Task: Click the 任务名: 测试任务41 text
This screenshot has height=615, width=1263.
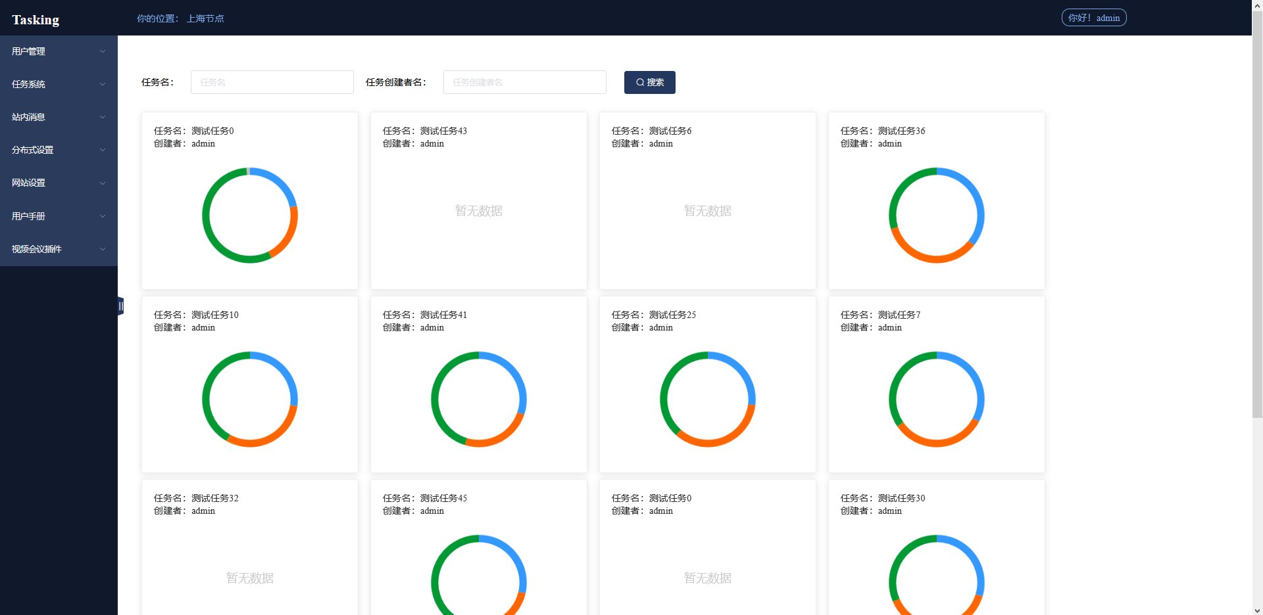Action: [x=425, y=315]
